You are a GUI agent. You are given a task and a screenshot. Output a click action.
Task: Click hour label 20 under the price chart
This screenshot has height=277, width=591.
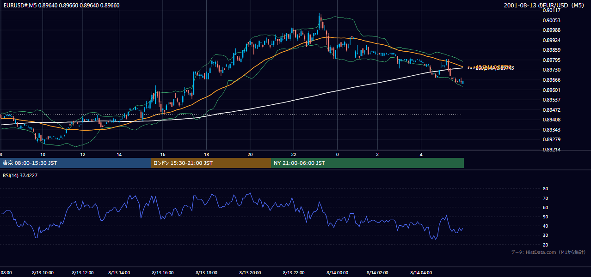click(x=250, y=154)
